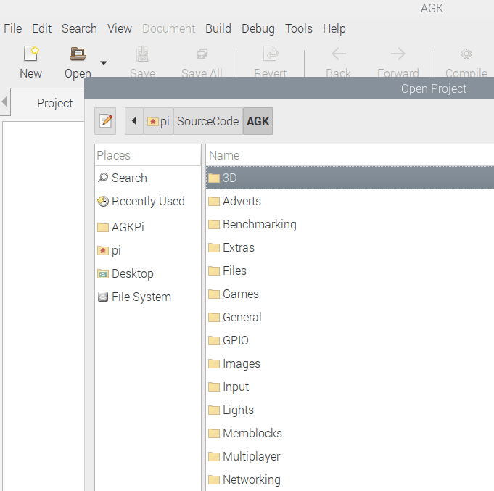Select the Multiplayer folder in the list

pos(251,456)
